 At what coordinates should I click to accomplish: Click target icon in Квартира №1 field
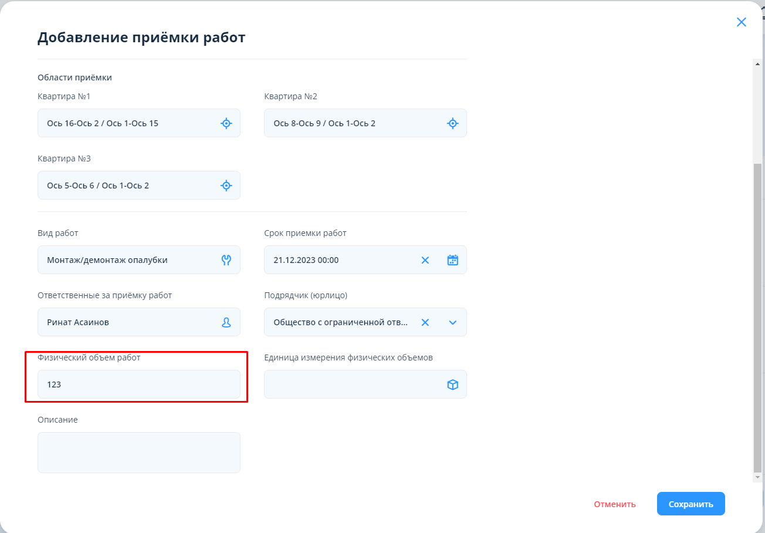point(226,123)
